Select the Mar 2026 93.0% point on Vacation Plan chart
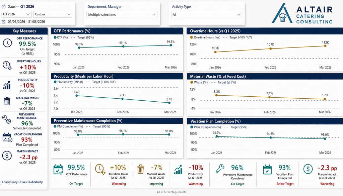This screenshot has width=343, height=196. point(325,139)
